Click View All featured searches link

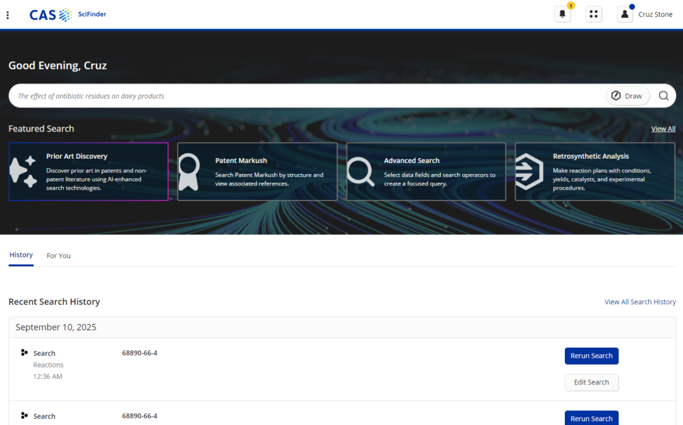point(663,129)
